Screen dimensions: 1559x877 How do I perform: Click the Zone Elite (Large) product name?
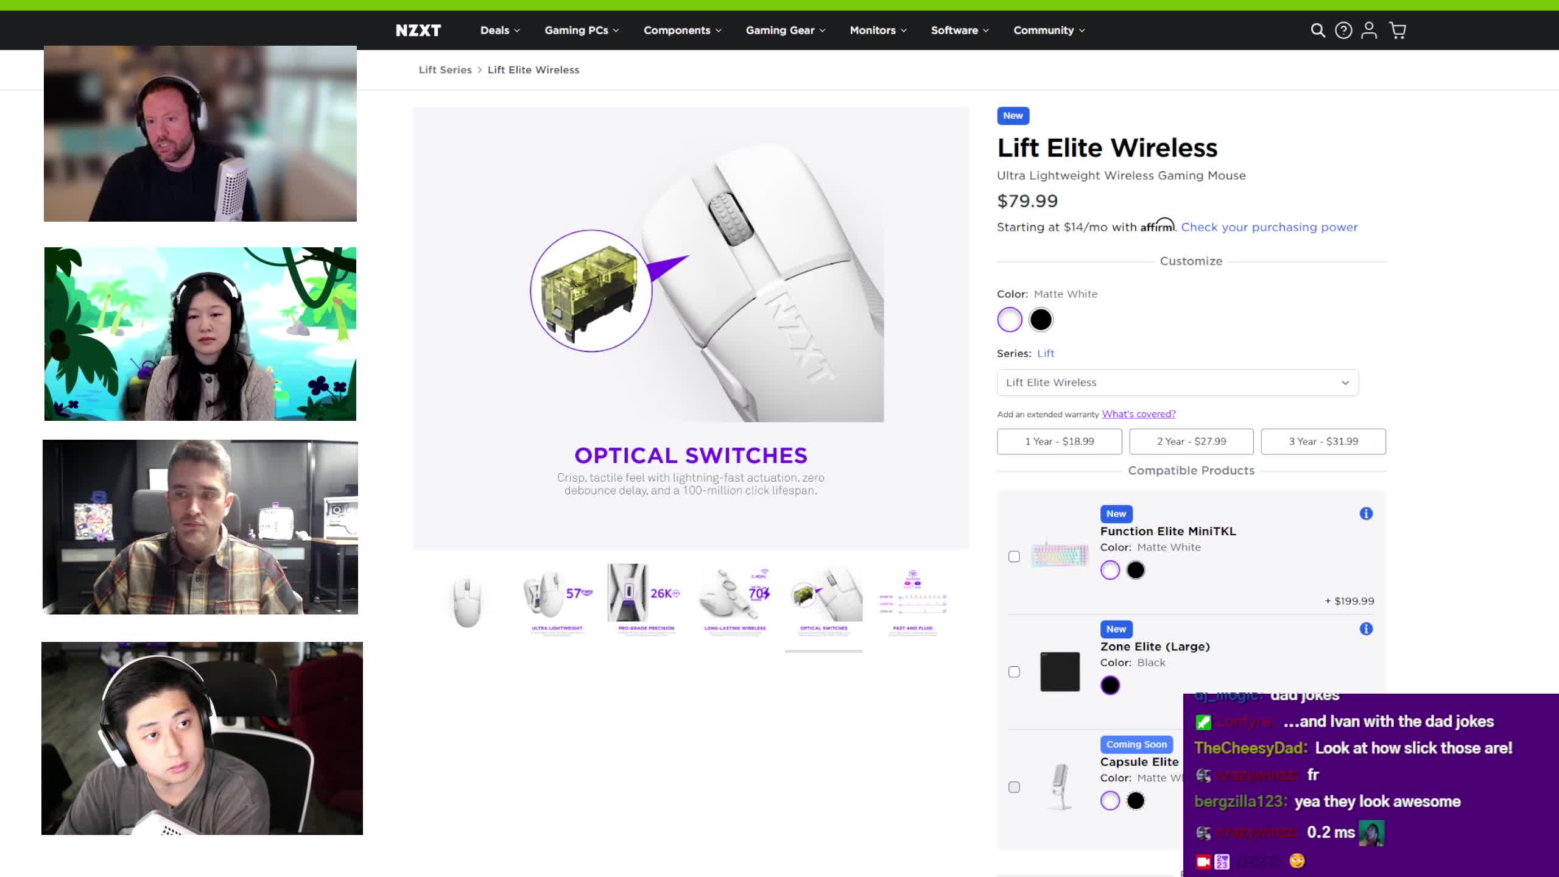point(1155,647)
